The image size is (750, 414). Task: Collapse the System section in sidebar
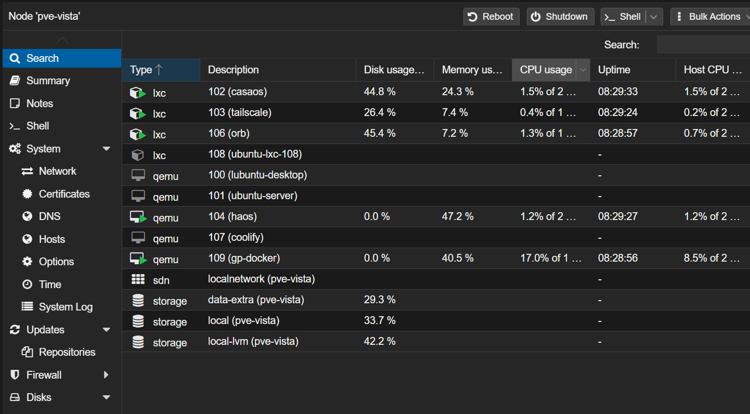(x=107, y=149)
